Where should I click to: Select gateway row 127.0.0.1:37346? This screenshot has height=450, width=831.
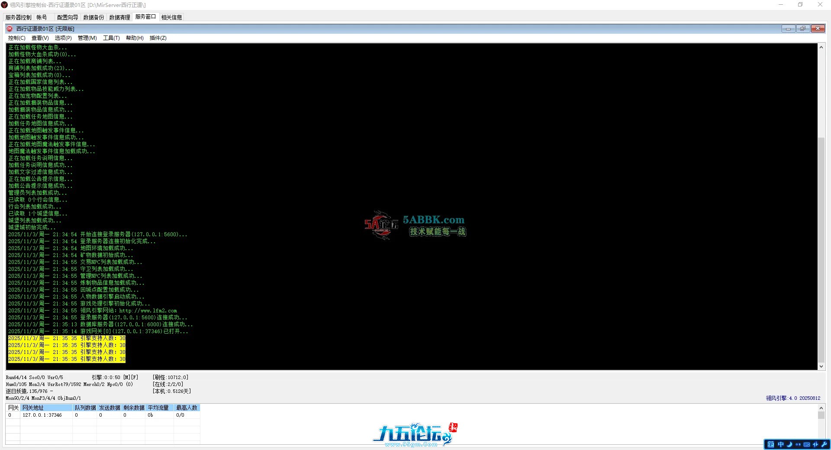[x=42, y=415]
